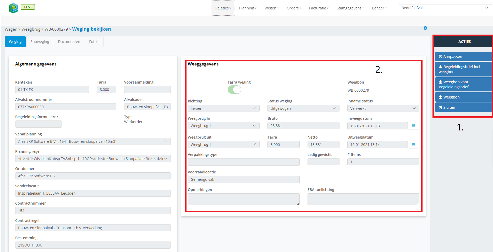Open the Relaties menu
This screenshot has width=493, height=252.
point(223,8)
